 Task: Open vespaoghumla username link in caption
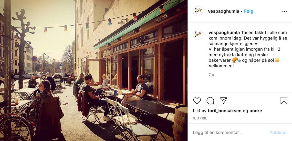(x=224, y=33)
